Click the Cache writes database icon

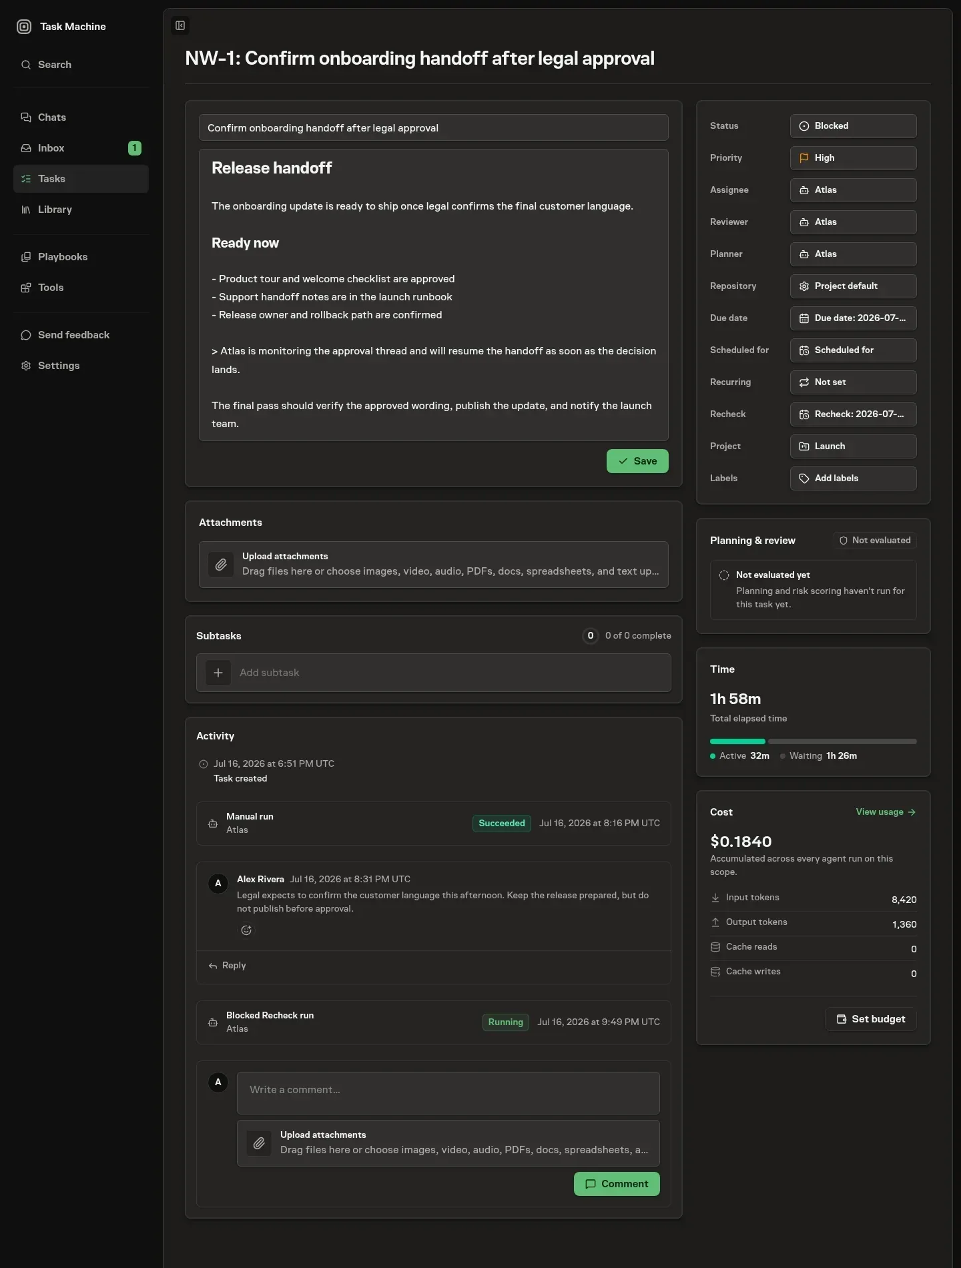[715, 972]
